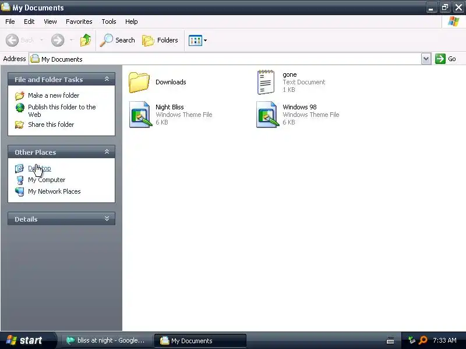Screen dimensions: 466x349
Task: Click the Share this folder icon
Action: (x=20, y=124)
